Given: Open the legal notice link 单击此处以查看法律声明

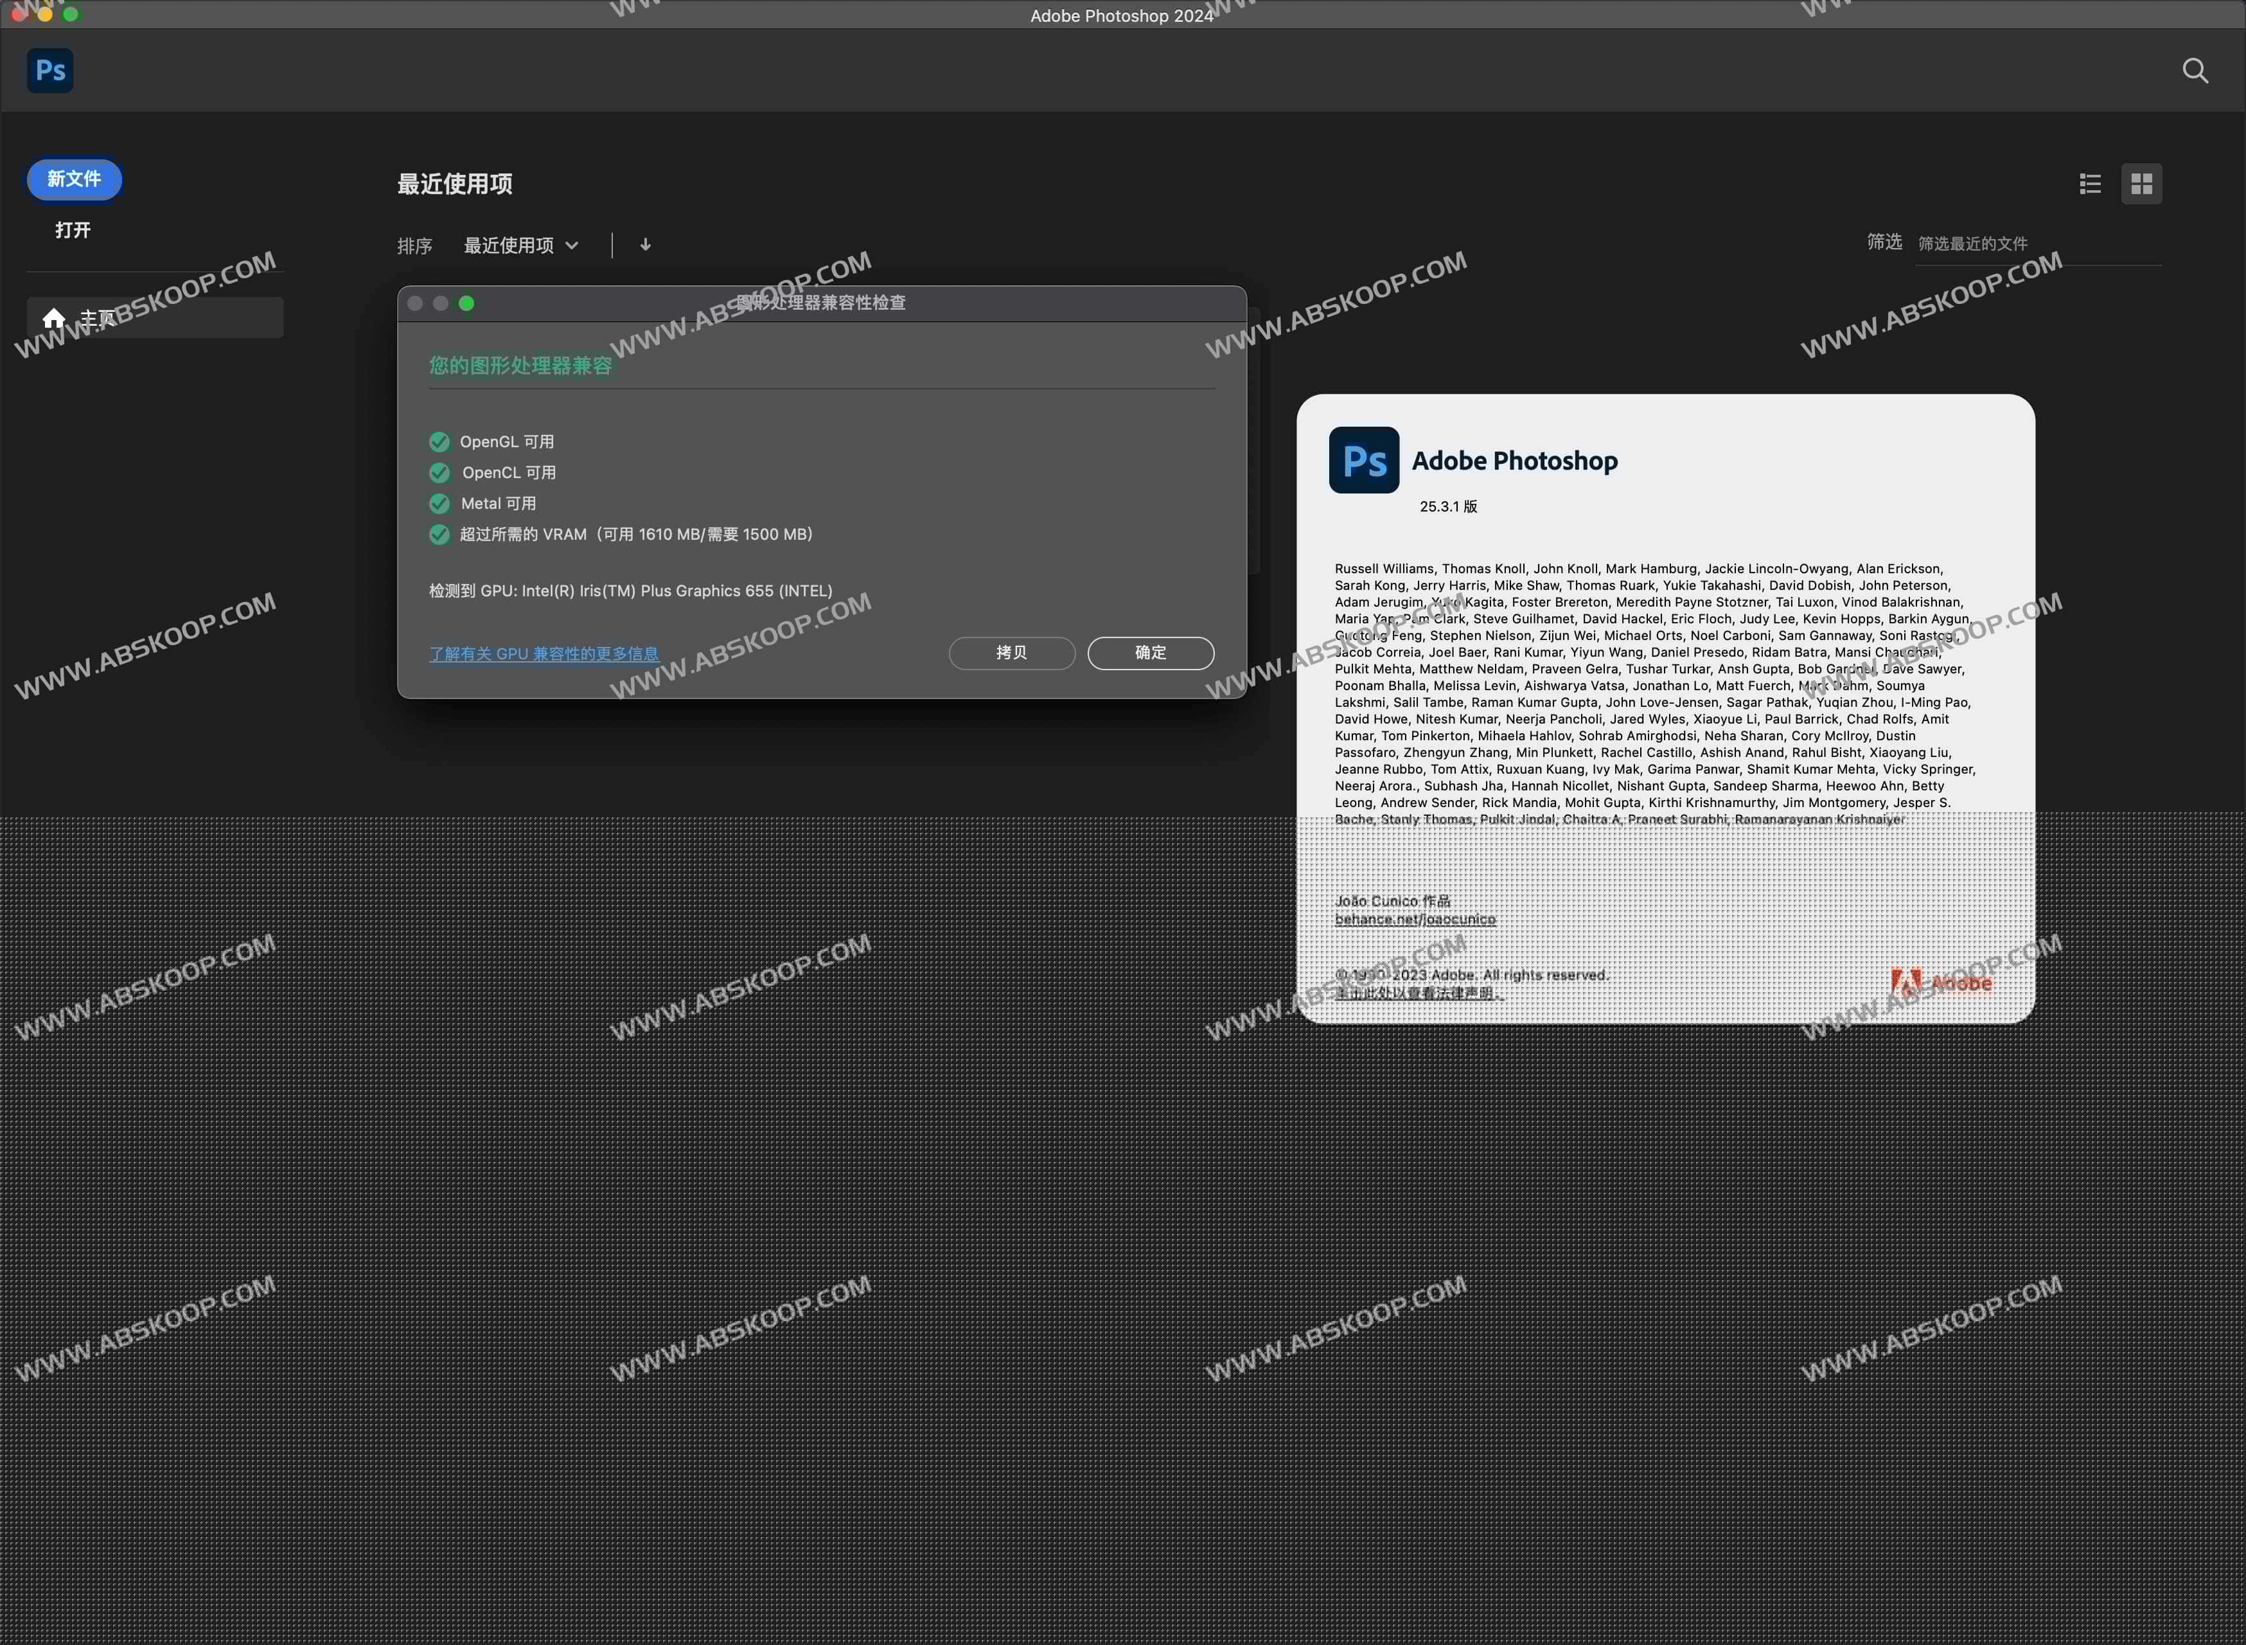Looking at the screenshot, I should (x=1418, y=993).
